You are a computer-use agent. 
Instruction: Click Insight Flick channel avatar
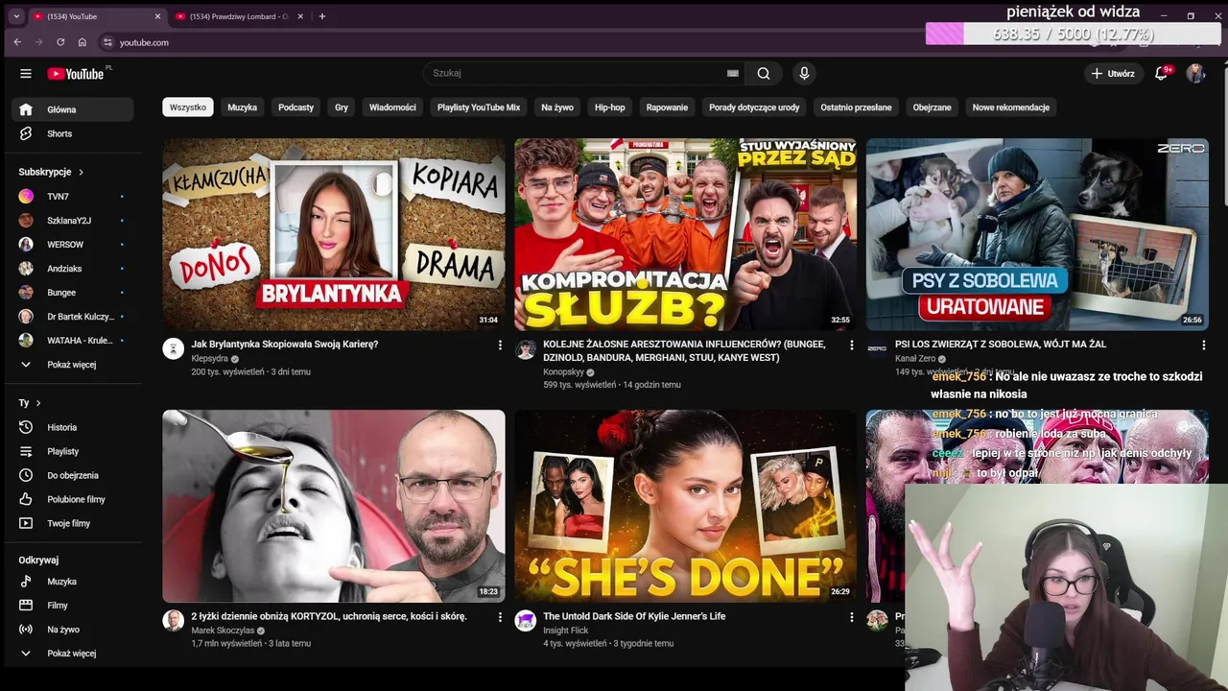pos(525,621)
